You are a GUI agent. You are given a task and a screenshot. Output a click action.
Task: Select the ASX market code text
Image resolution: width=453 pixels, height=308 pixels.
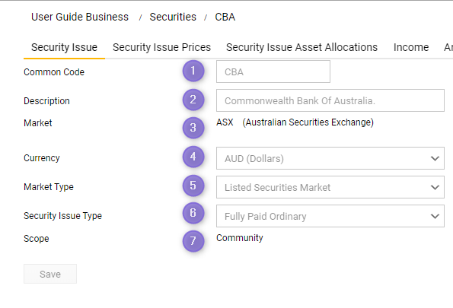tap(225, 122)
